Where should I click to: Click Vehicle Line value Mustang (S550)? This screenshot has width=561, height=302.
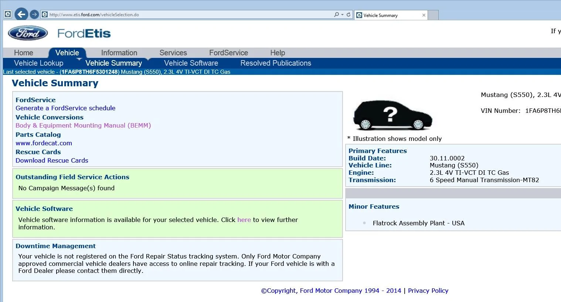tap(454, 165)
